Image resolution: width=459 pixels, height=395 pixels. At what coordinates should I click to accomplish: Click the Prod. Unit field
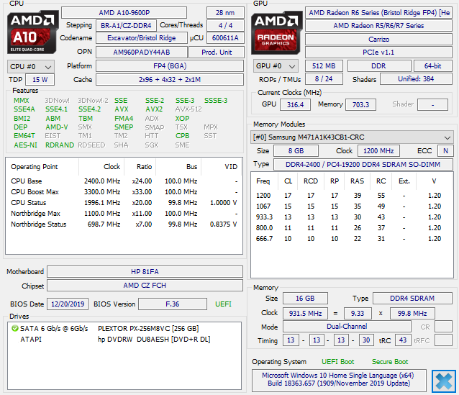click(x=217, y=52)
